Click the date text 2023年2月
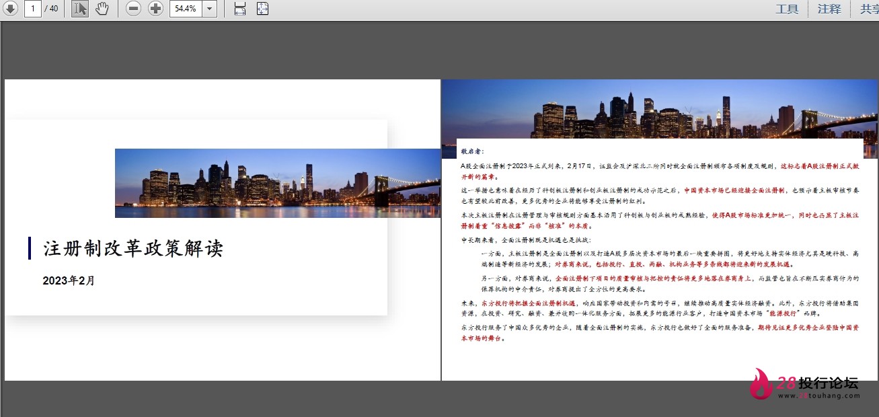This screenshot has width=879, height=417. click(69, 280)
